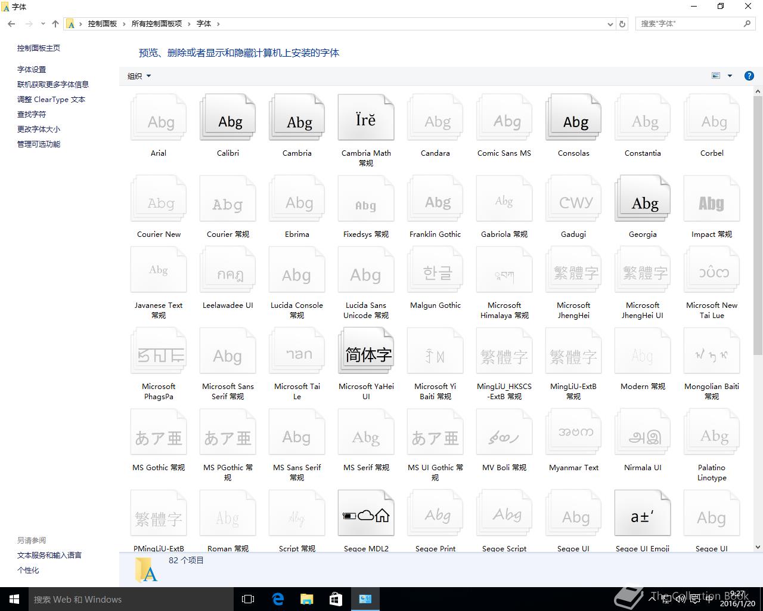763x611 pixels.
Task: Select the Cambria Math font icon
Action: click(x=366, y=118)
